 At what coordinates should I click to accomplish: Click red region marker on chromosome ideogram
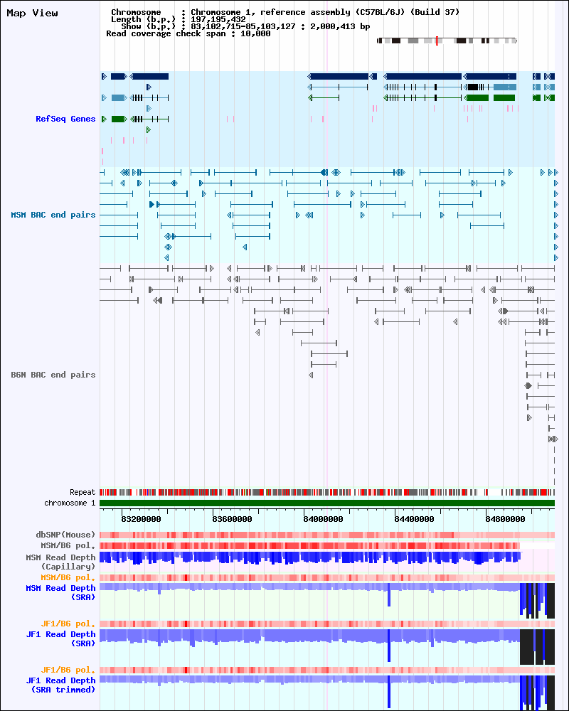point(437,41)
